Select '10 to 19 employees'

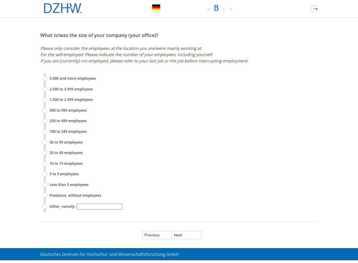[45, 164]
